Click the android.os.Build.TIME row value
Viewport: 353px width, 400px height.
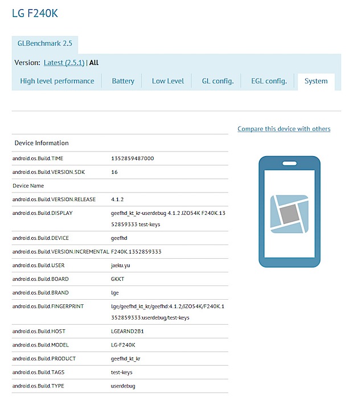(x=133, y=158)
